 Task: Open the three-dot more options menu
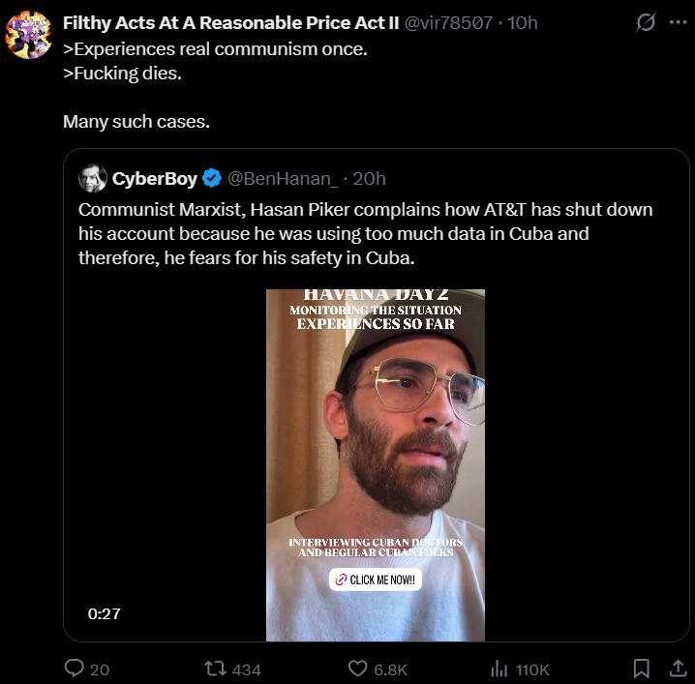pos(678,22)
